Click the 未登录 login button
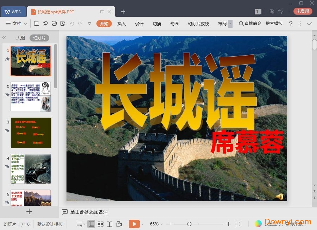Viewport: 317px width, 230px height. 302,11
